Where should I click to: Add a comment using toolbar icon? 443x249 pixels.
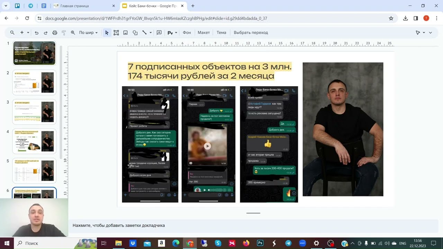159,33
